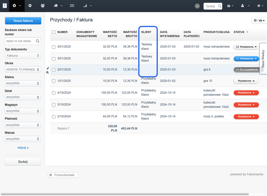Viewport: 267px width, 196px height.
Task: Open invoice number 4/01/2025
Action: [x=64, y=47]
